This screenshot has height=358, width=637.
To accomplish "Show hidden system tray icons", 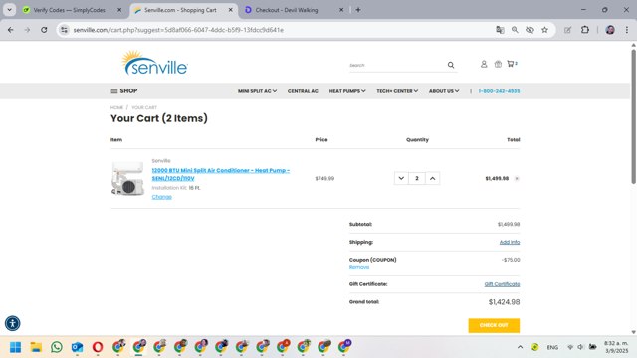I will (x=520, y=347).
